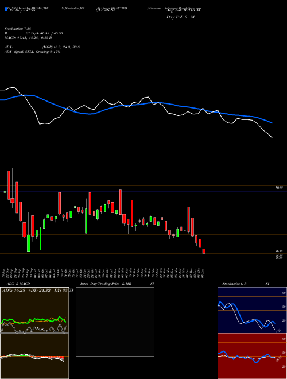
Task: Click the "CL: 46.58" closing price label
Action: pos(106,10)
